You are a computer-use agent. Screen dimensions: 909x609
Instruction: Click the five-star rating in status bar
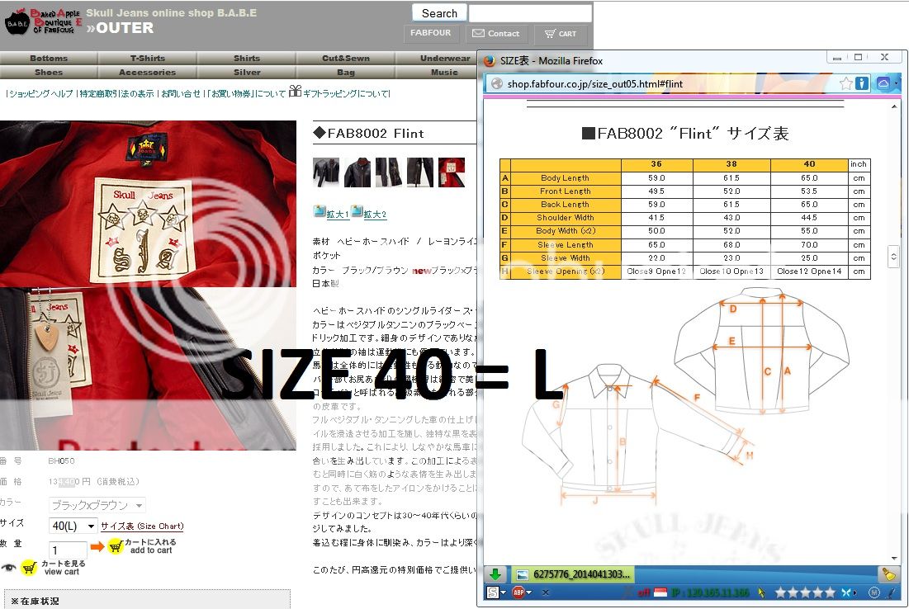click(805, 592)
